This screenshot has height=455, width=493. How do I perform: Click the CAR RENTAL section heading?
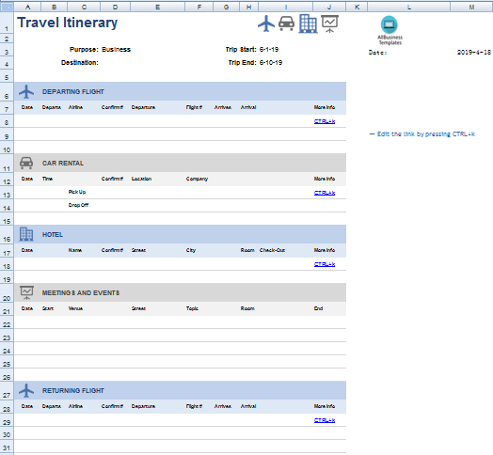[63, 163]
